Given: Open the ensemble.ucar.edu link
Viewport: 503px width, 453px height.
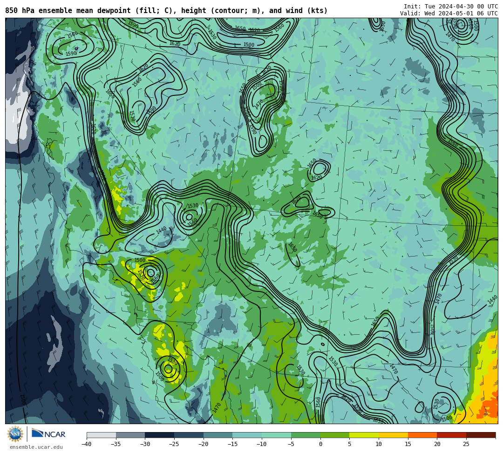Looking at the screenshot, I should pyautogui.click(x=36, y=447).
